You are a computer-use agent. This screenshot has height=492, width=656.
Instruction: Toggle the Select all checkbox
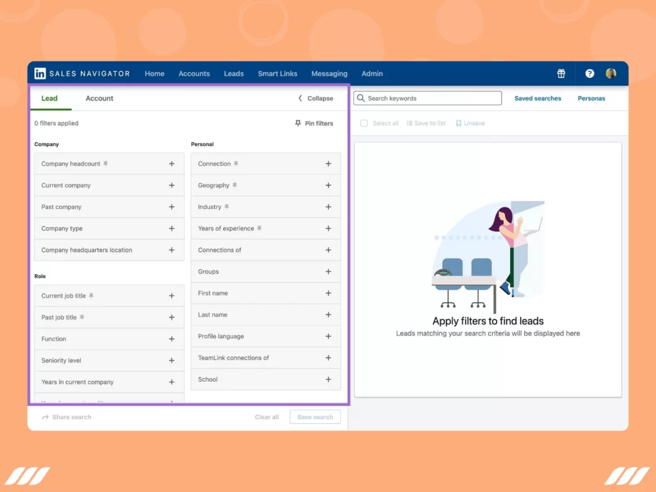coord(364,124)
